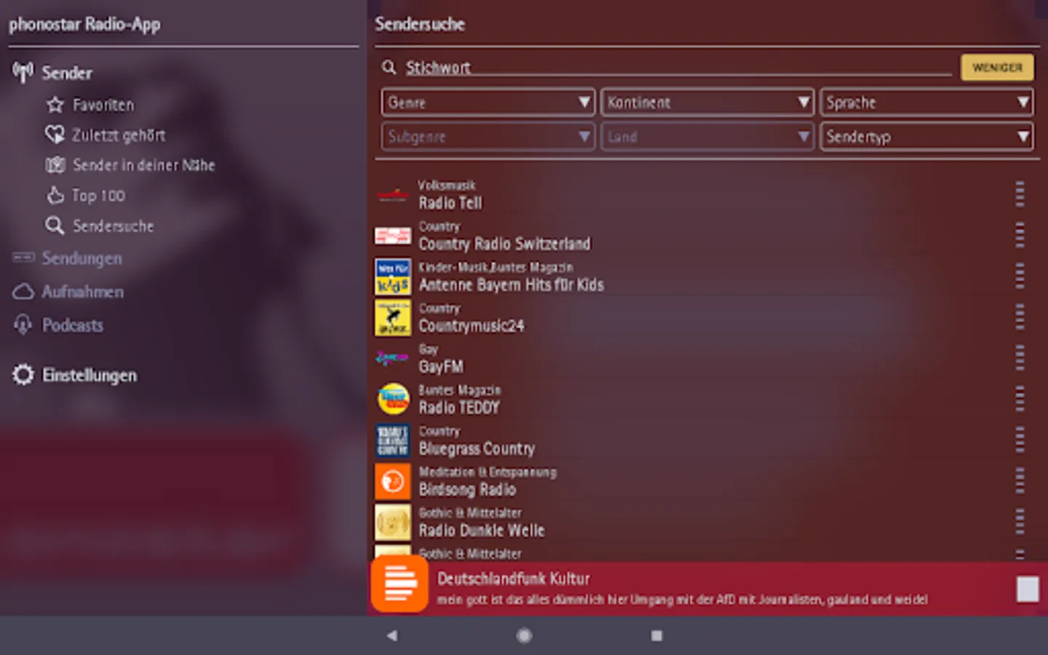Select station name Bluegrass Country

[x=477, y=449]
